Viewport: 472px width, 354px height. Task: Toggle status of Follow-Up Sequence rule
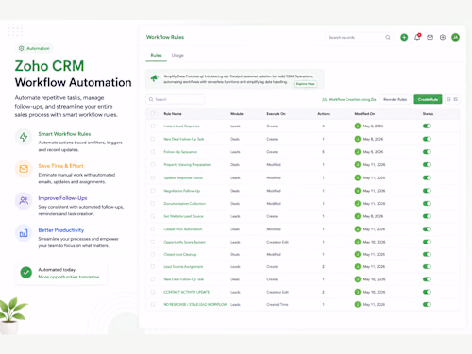tap(427, 152)
